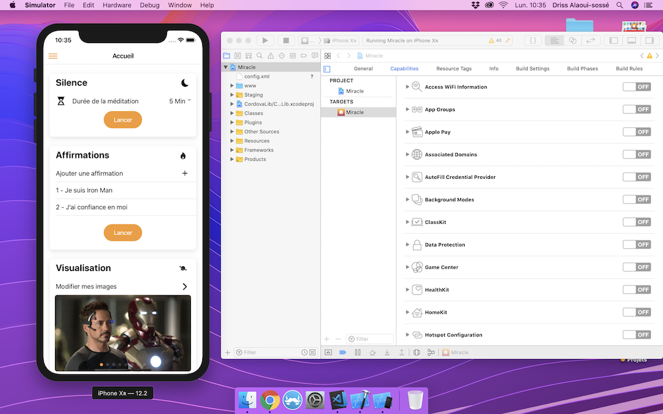
Task: Open the Build Phases tab
Action: coord(582,68)
